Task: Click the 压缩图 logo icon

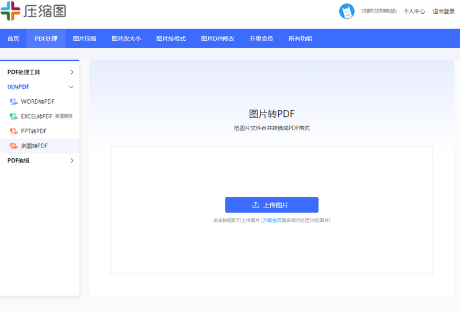Action: pos(10,10)
